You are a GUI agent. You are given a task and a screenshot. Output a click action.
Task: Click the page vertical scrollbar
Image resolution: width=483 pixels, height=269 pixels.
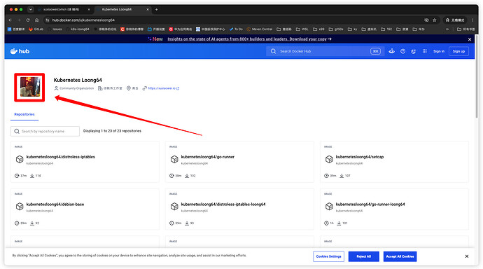[477, 76]
